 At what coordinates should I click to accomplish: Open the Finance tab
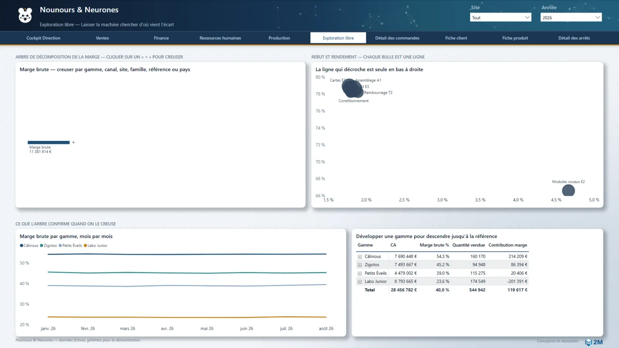tap(161, 38)
